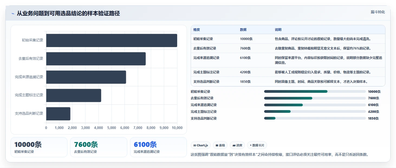Click the 5,000 tick on the chart x-axis
The height and width of the screenshot is (168, 396).
click(112, 128)
